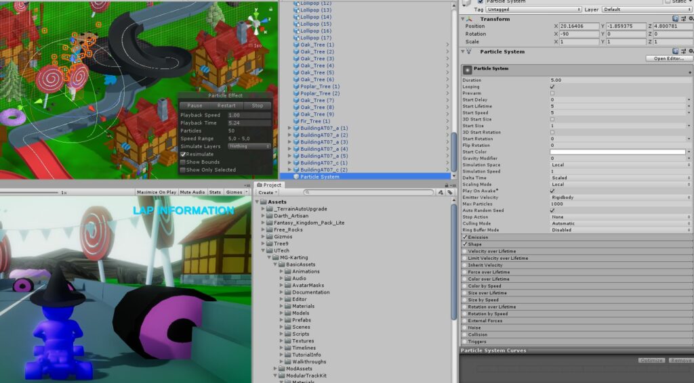Click the Particle System module plus icon
Screen dimensions: 694x383
(x=689, y=71)
